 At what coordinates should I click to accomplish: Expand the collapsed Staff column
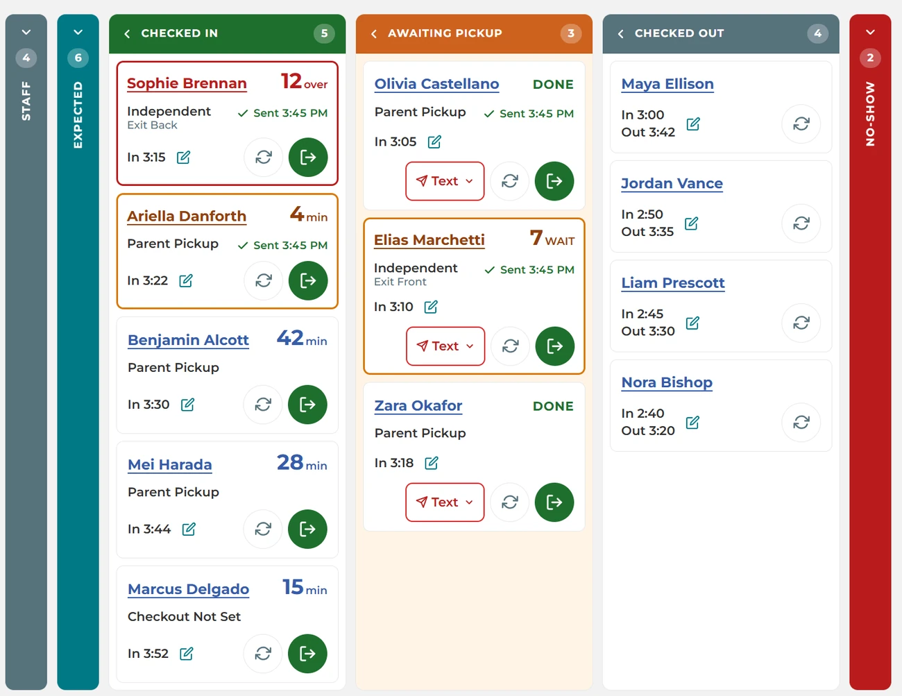pos(26,33)
